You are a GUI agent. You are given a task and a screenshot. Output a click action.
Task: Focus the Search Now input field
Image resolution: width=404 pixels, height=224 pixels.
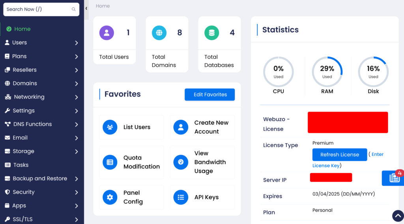click(37, 9)
